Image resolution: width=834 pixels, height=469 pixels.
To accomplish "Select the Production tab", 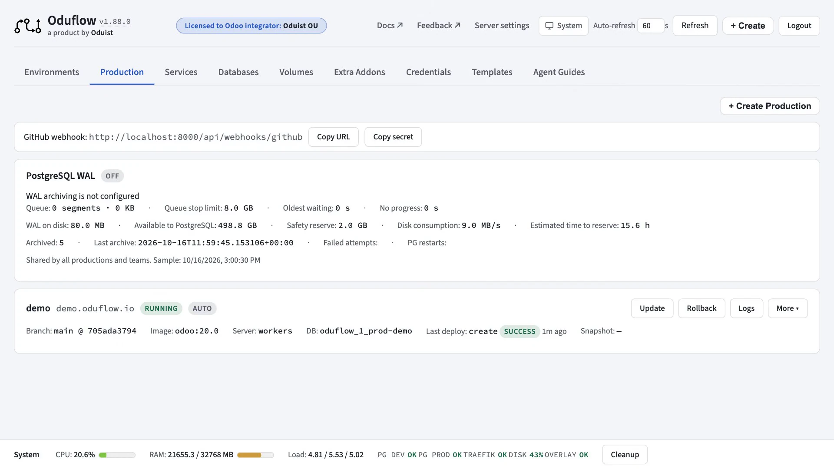I will point(122,72).
